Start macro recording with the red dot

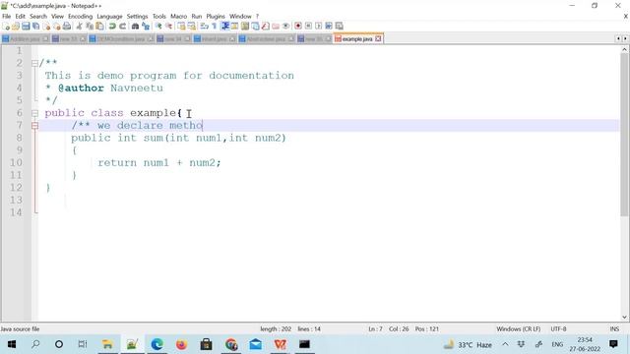[x=297, y=27]
